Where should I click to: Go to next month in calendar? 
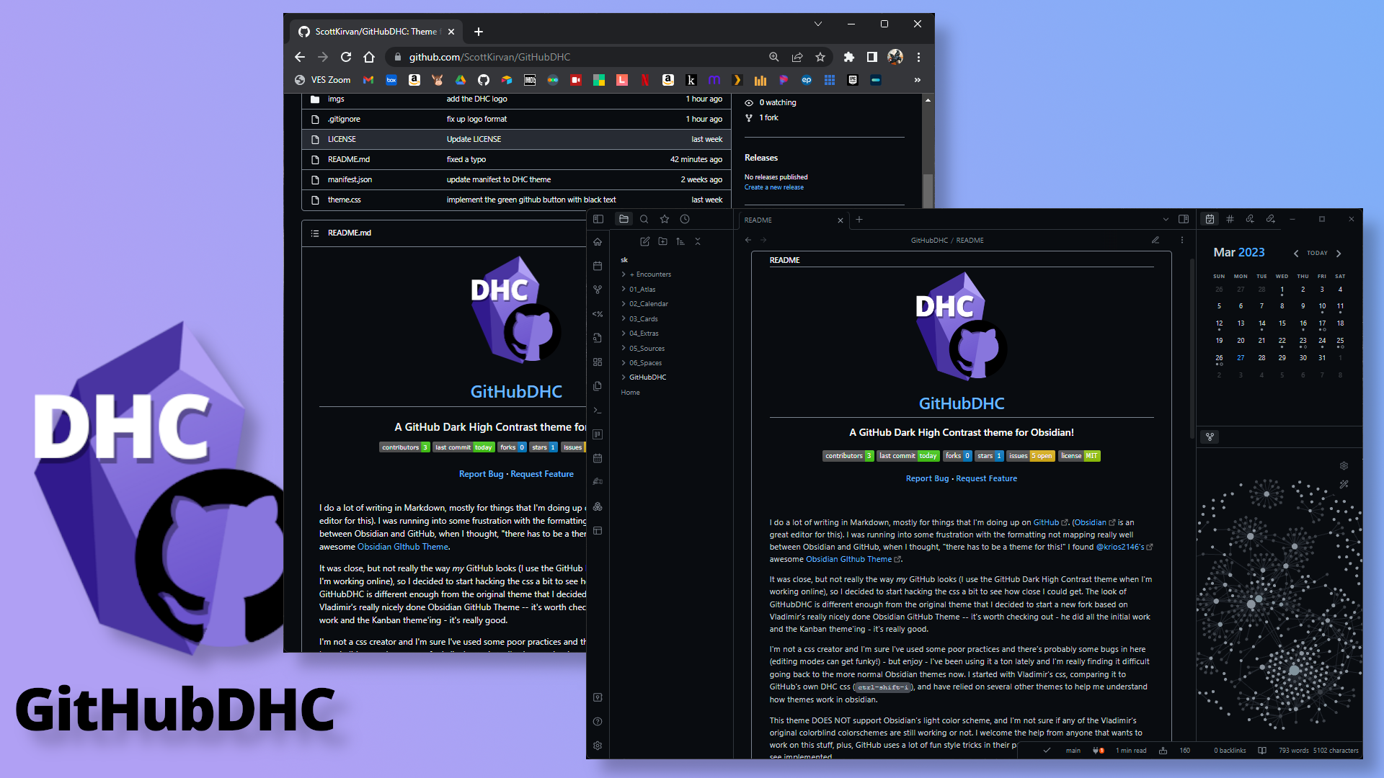click(1339, 254)
